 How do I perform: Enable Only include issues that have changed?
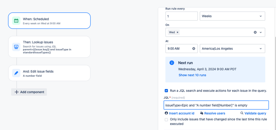(166, 119)
